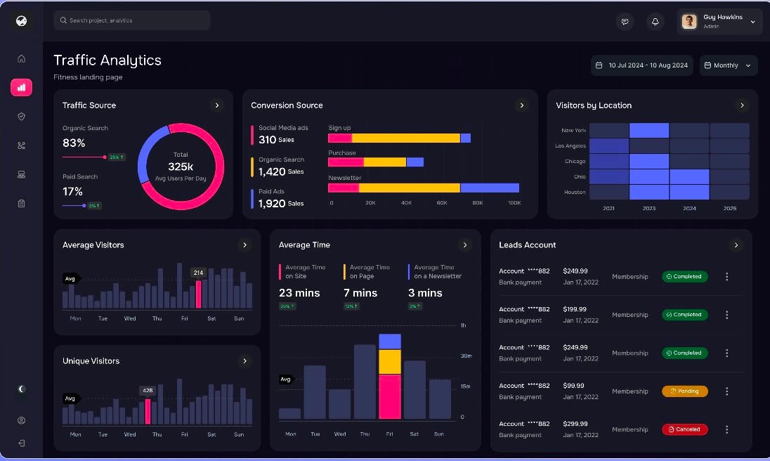770x461 pixels.
Task: Expand the Traffic Source card arrow
Action: (217, 105)
